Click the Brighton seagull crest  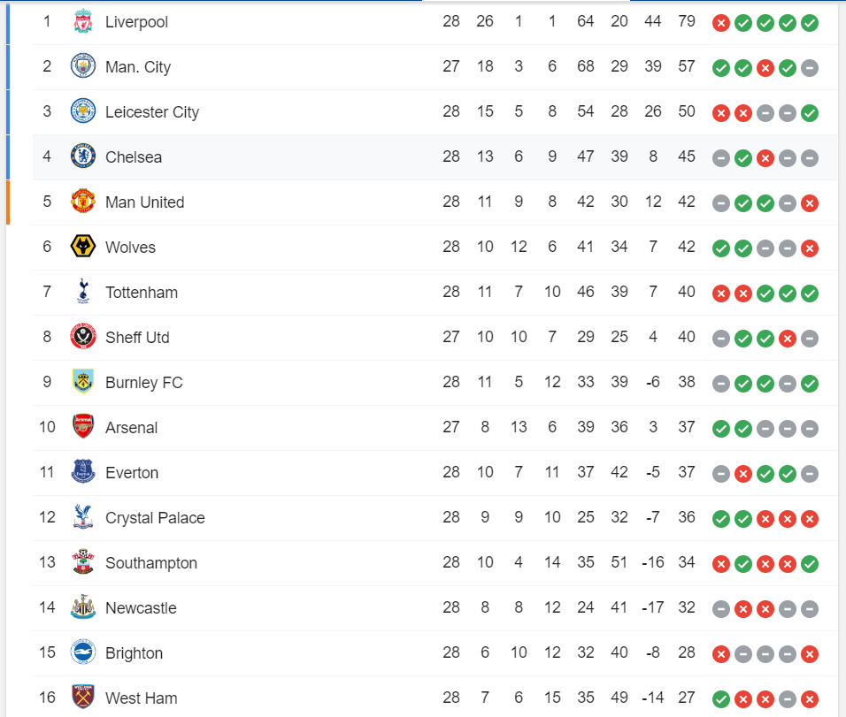83,652
